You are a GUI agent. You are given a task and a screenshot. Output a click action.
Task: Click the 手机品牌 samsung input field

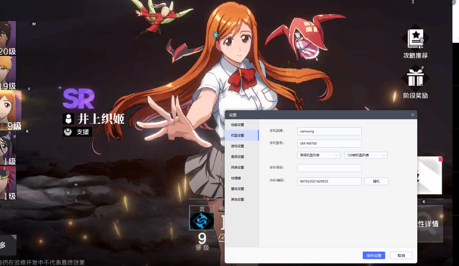pos(329,131)
